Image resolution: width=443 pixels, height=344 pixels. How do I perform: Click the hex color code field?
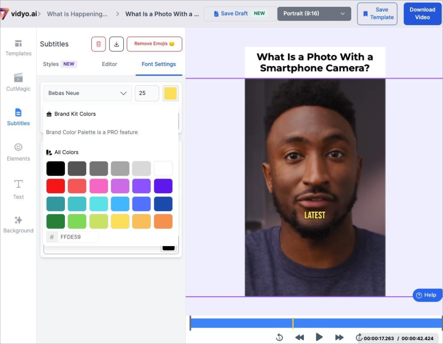tap(78, 237)
